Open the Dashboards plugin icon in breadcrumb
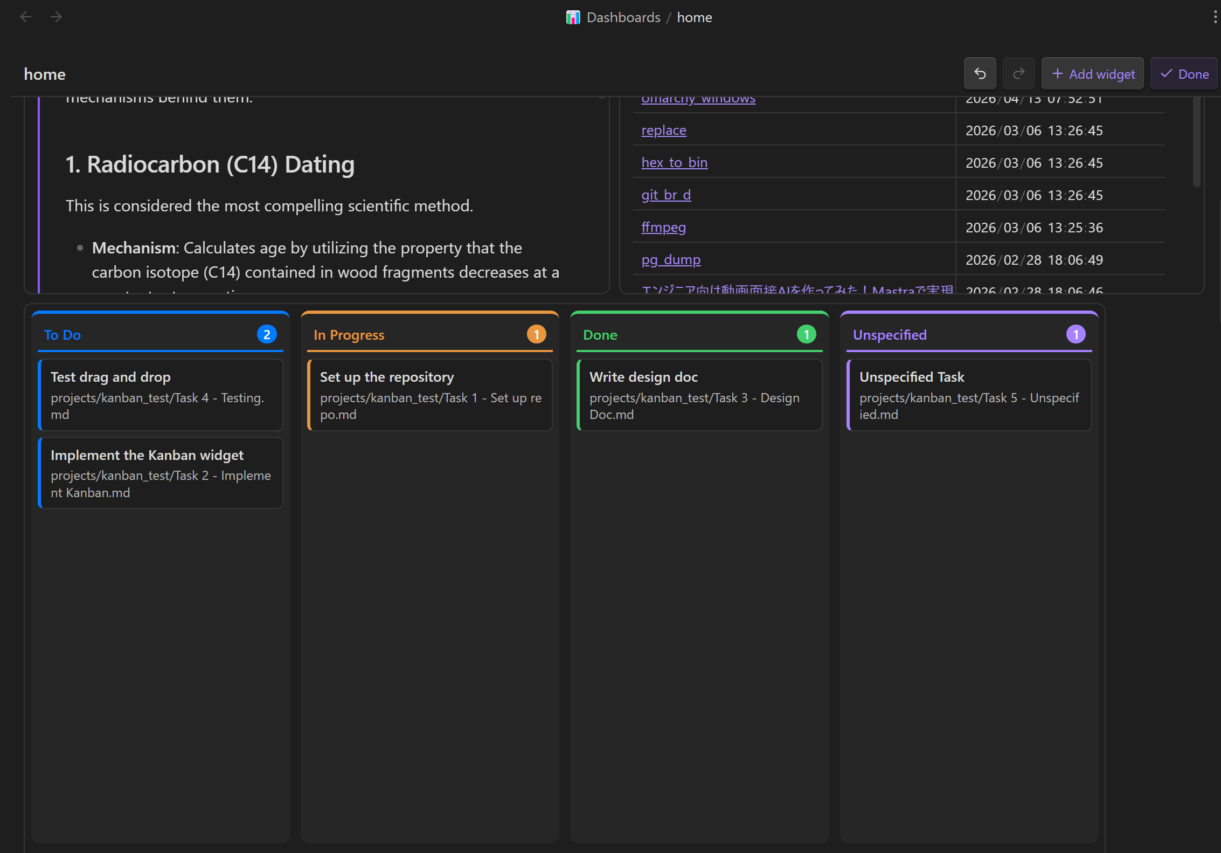 pyautogui.click(x=573, y=17)
